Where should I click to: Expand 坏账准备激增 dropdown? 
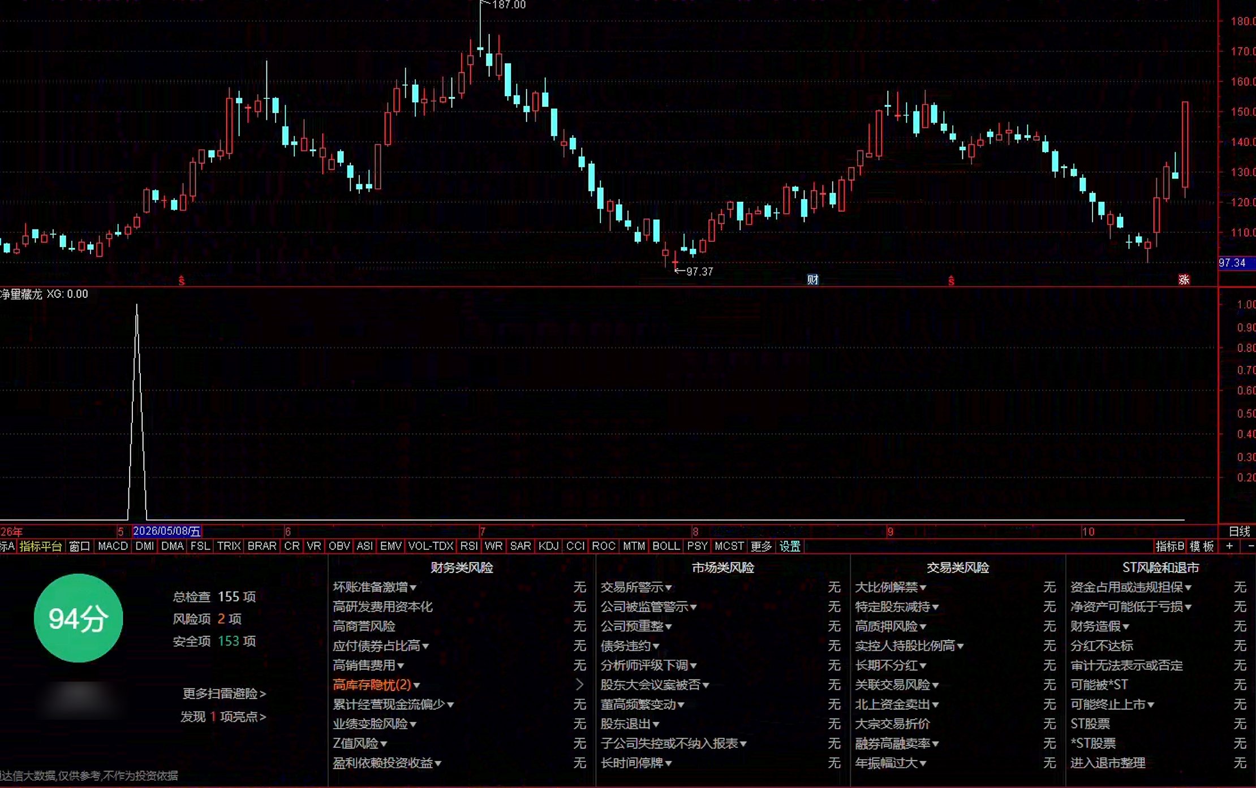[x=375, y=587]
